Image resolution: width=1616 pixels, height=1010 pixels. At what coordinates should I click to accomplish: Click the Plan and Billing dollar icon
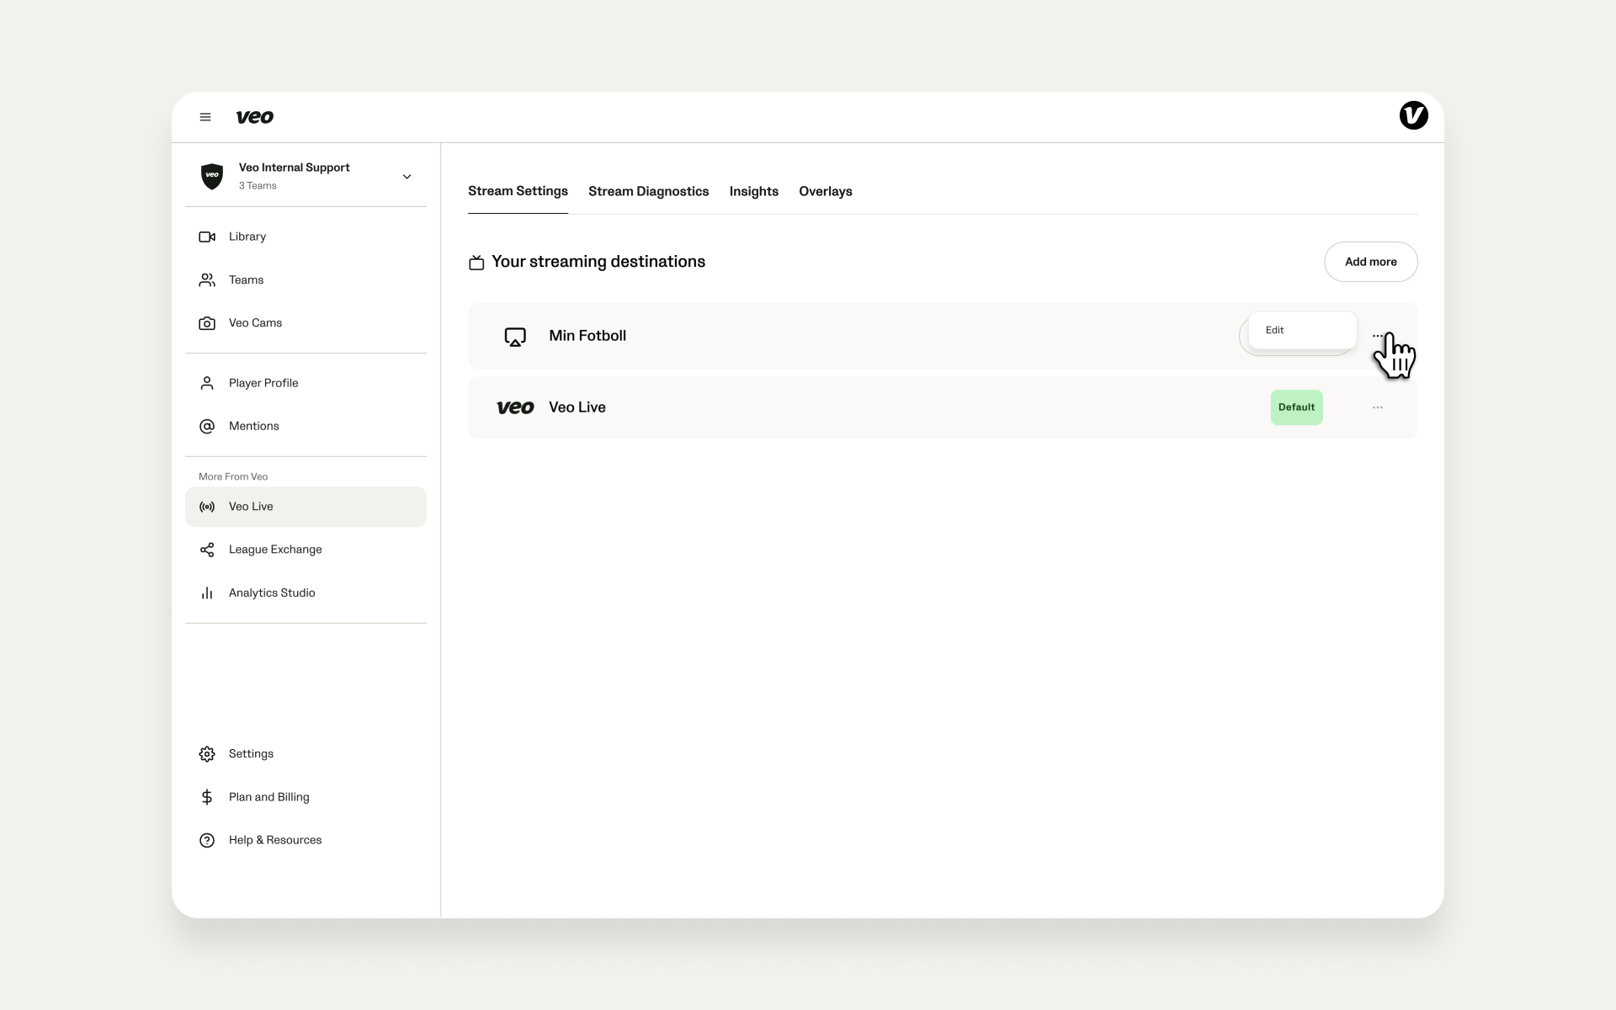pos(207,797)
